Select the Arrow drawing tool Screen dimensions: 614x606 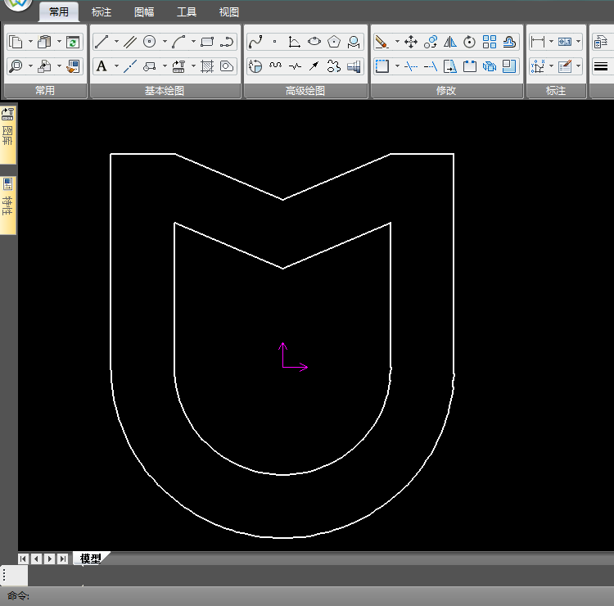314,66
